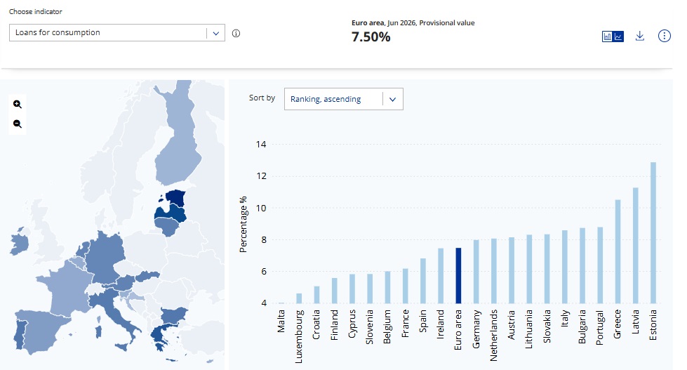Open the Sort by ranking dropdown

coord(344,99)
